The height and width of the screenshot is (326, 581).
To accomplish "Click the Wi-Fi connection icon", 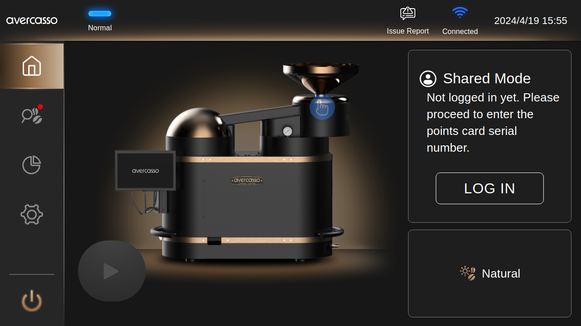I will 460,13.
